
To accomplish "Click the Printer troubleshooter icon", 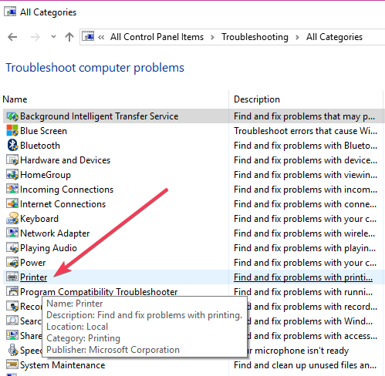I will 12,277.
